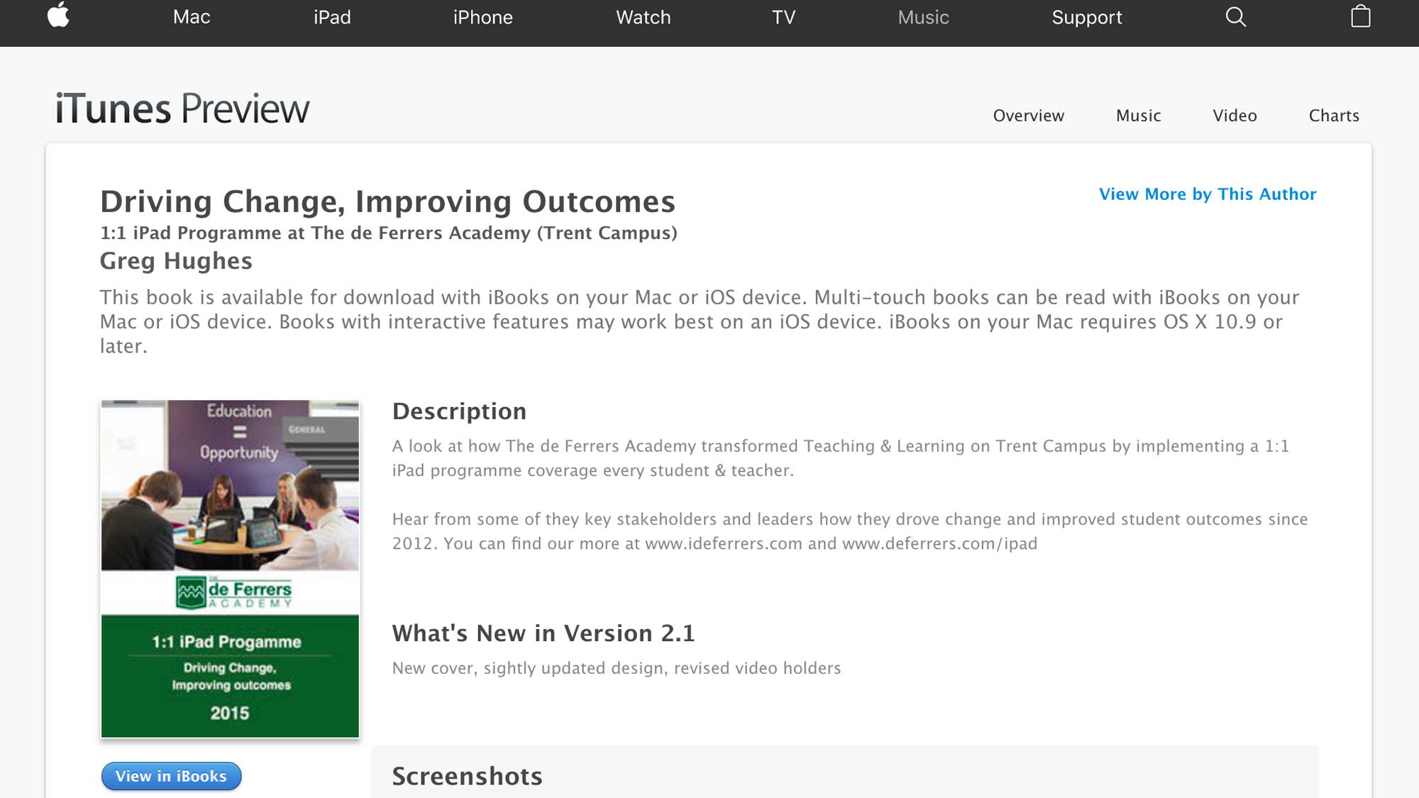Image resolution: width=1419 pixels, height=798 pixels.
Task: Click the Shopping bag icon
Action: (x=1362, y=18)
